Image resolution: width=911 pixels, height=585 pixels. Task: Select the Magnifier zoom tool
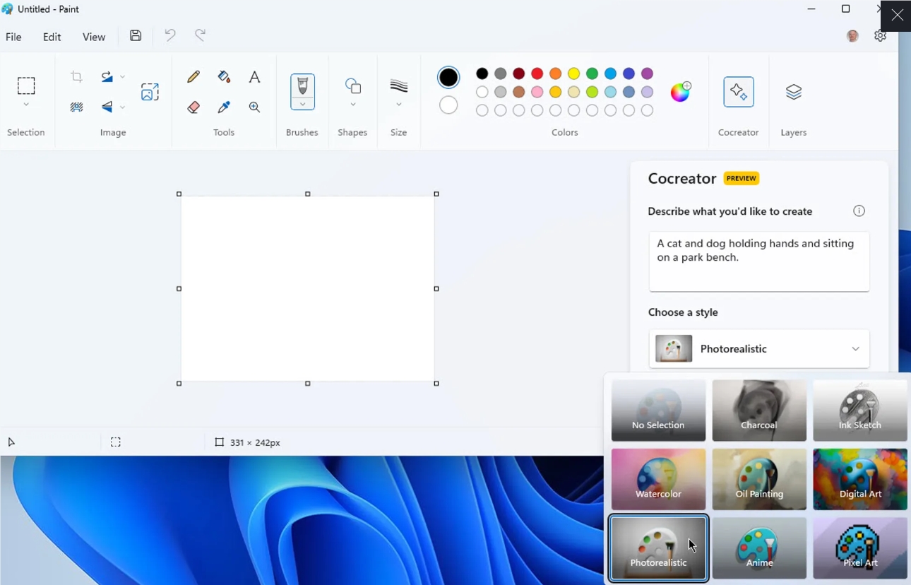click(255, 107)
